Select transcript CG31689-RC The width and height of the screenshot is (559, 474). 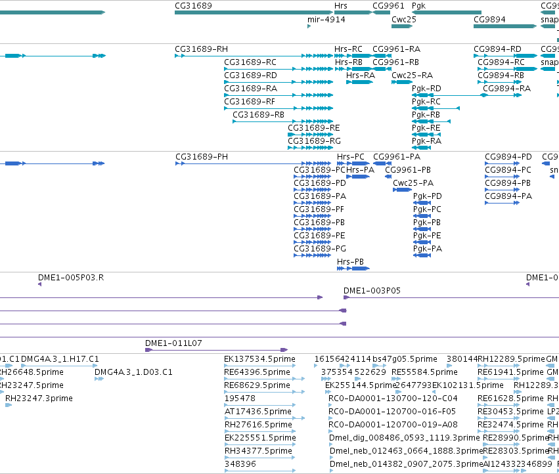(x=250, y=62)
